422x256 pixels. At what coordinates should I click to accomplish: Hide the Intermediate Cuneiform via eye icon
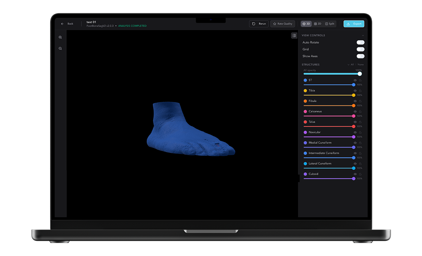pyautogui.click(x=355, y=153)
